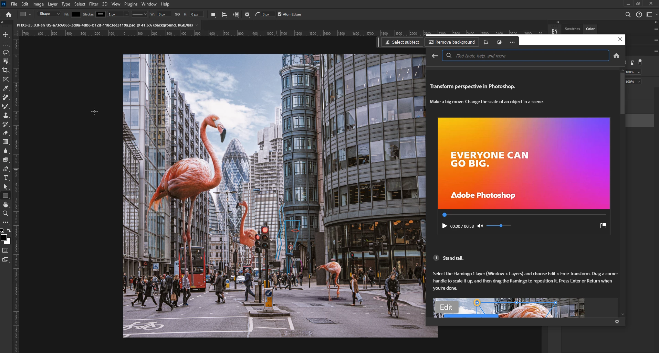Select the Sponge tool
This screenshot has width=659, height=353.
point(6,160)
